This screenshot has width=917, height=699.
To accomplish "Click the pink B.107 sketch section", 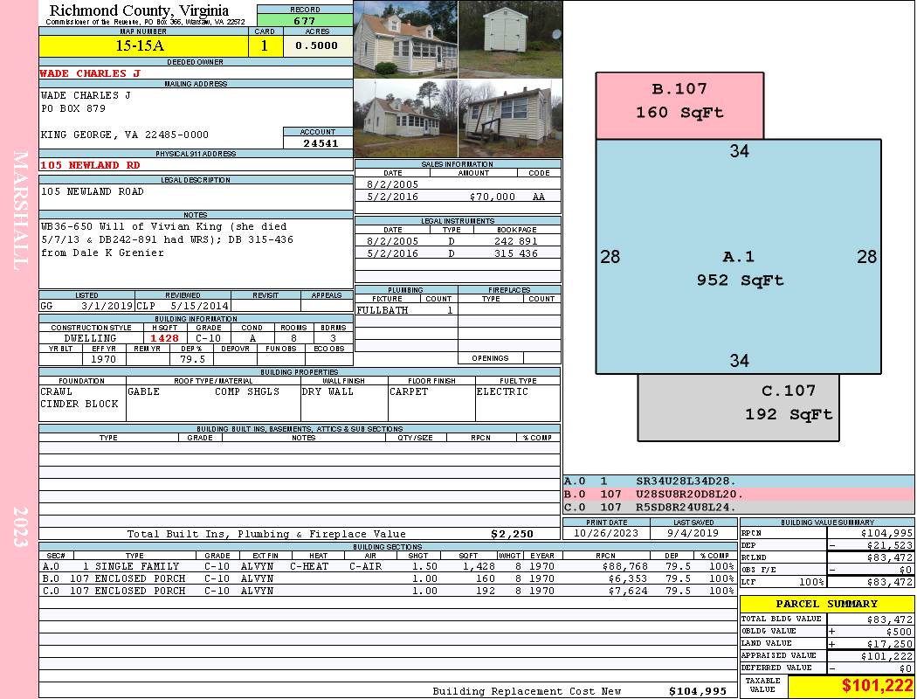I will [x=679, y=106].
